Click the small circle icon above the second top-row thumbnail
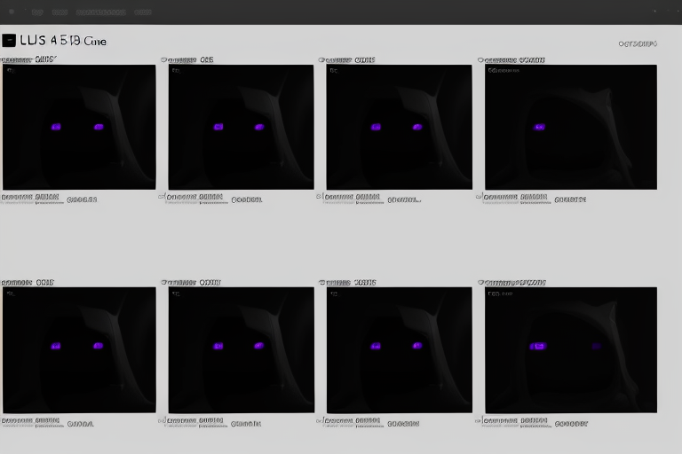Viewport: 682px width, 454px height. tap(164, 60)
